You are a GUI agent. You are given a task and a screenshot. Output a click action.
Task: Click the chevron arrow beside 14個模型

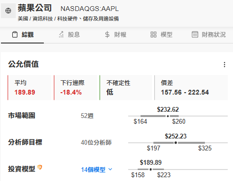pyautogui.click(x=110, y=169)
